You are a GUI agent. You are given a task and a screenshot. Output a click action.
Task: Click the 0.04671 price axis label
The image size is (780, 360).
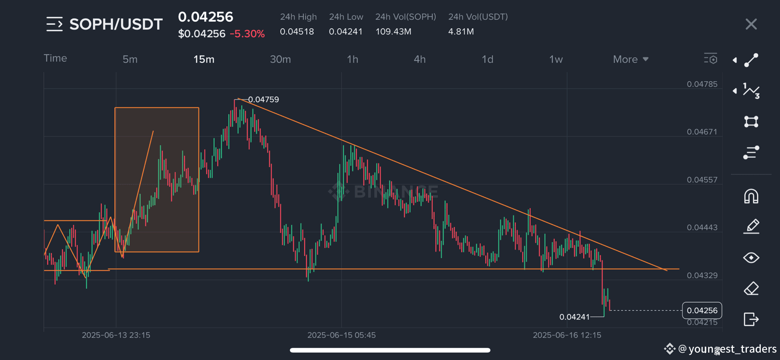click(x=702, y=132)
